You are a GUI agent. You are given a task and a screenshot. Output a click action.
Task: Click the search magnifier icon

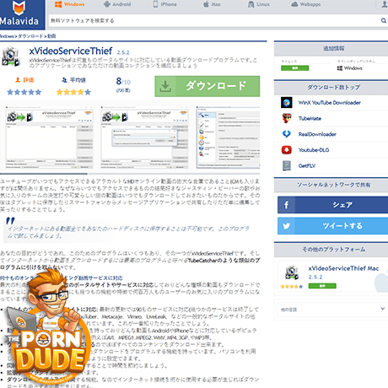click(x=384, y=20)
